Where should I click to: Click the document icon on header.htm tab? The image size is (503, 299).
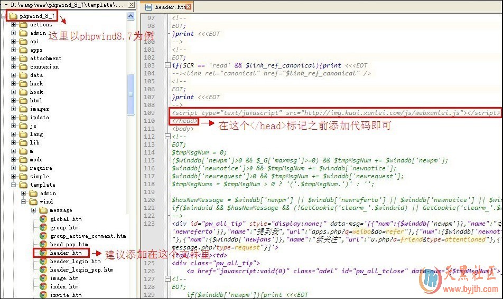coord(148,7)
